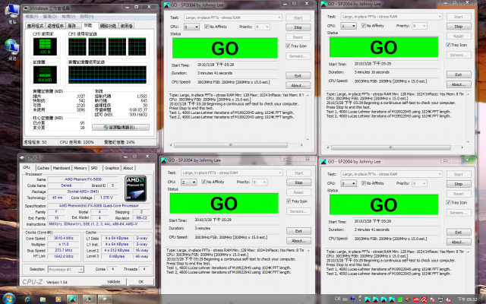Click Exit in the CPU 2 SP2004 window
Viewport: 486px width, 304px height.
[x=298, y=231]
